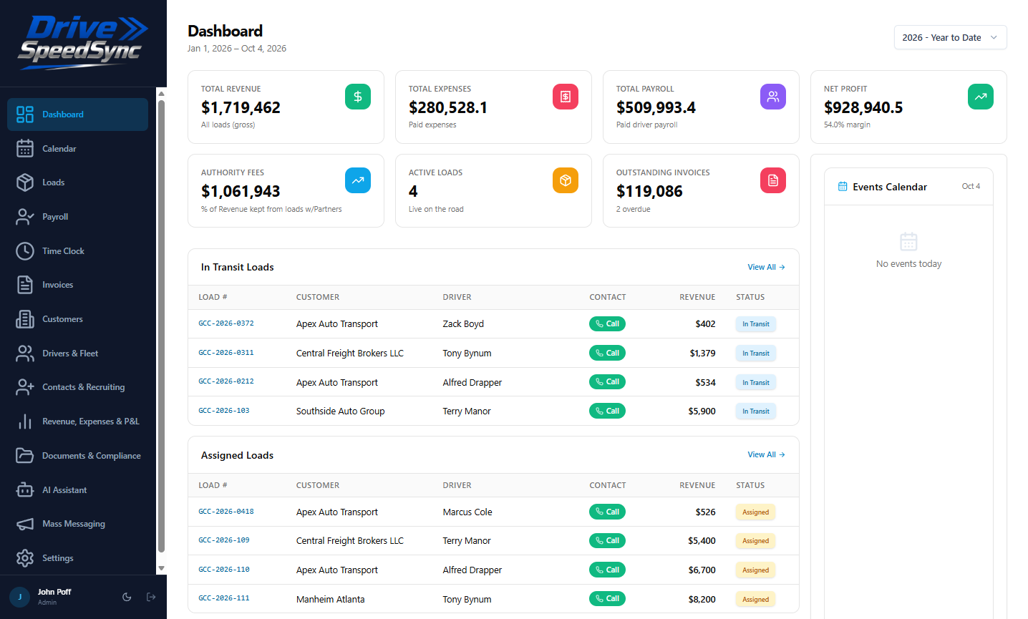1028x619 pixels.
Task: Open Time Clock via its clock icon
Action: [25, 251]
